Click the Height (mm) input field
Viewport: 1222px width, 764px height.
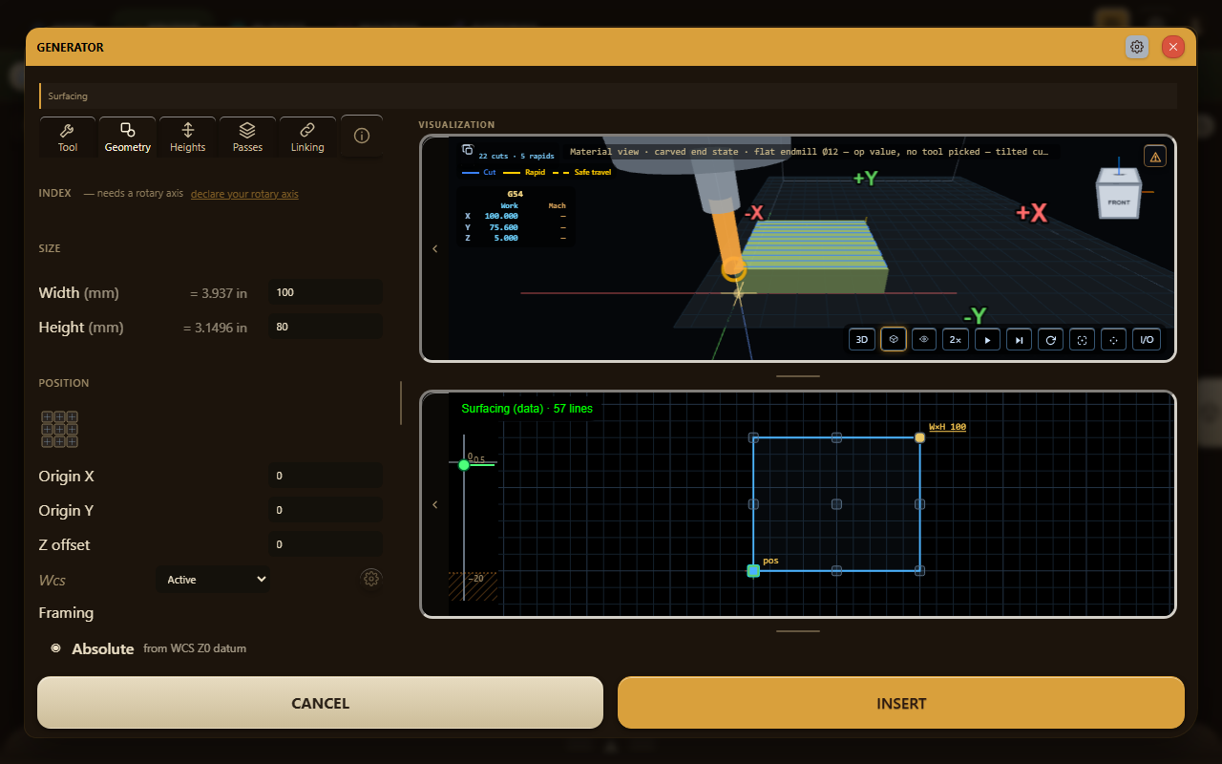[x=326, y=327]
